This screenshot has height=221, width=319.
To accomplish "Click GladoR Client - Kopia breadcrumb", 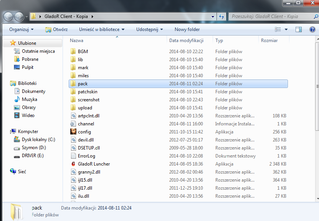I will coord(66,16).
